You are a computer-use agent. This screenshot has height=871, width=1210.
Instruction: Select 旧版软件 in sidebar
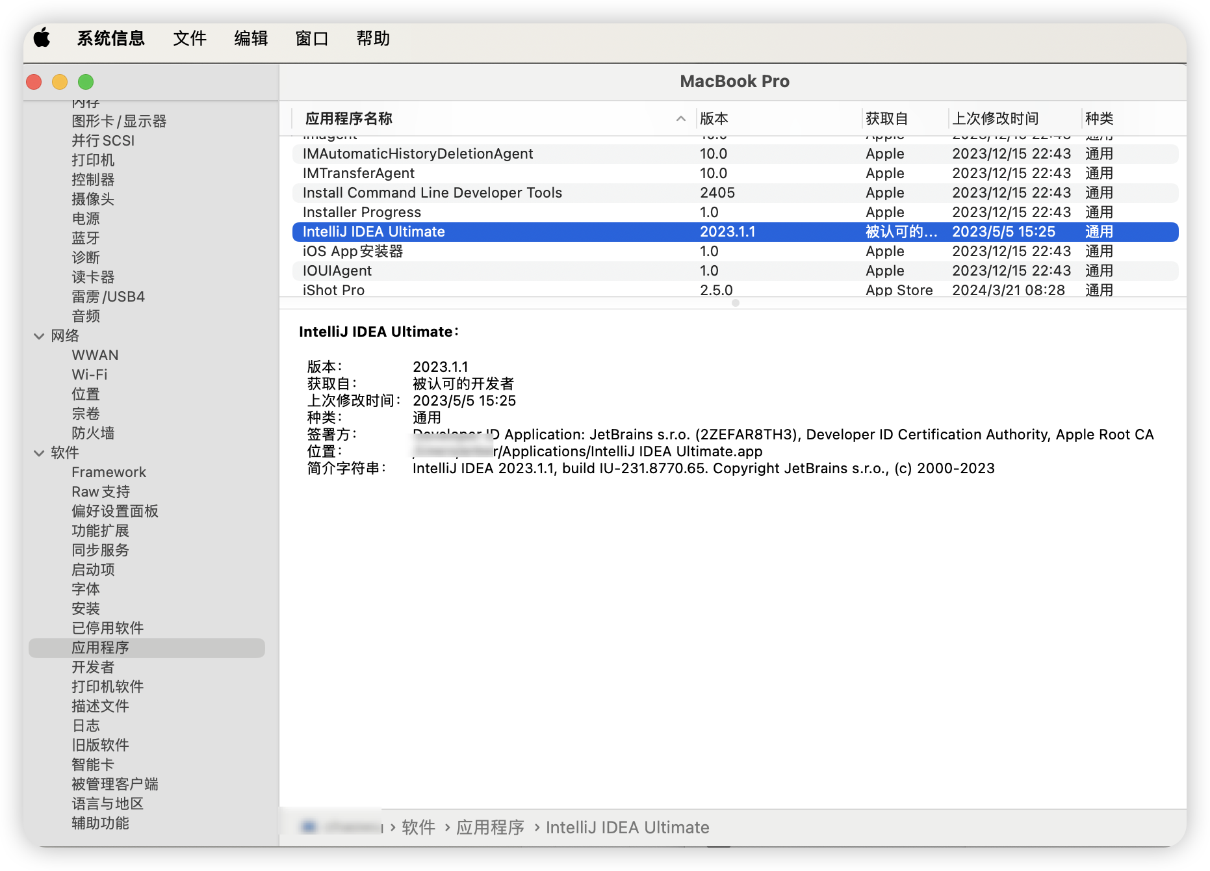tap(100, 746)
